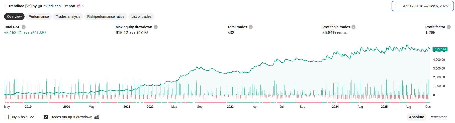Image resolution: width=455 pixels, height=123 pixels.
Task: Click the pink calendar icon beside report title
Action: tap(79, 6)
